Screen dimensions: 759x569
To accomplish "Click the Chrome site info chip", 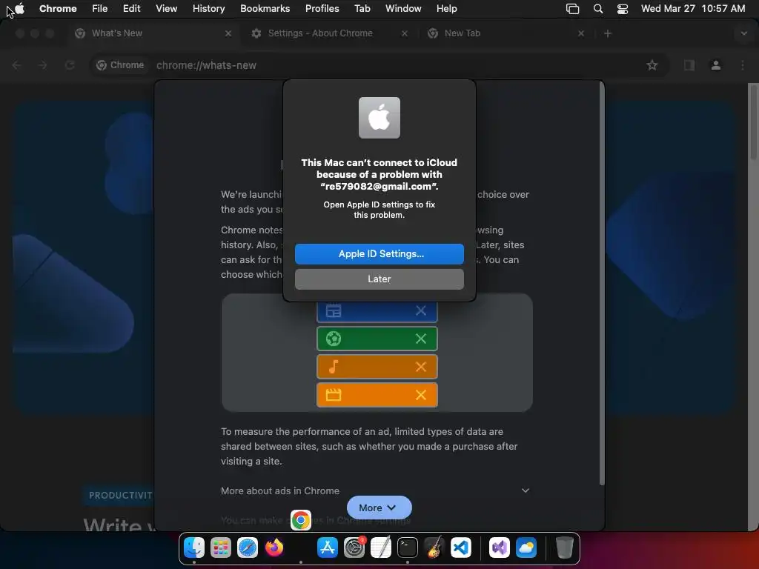I will tap(120, 65).
